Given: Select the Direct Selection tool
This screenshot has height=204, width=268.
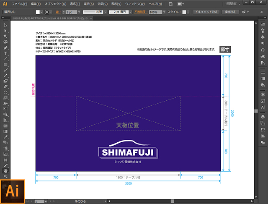Looking at the screenshot, I should pyautogui.click(x=5, y=31).
